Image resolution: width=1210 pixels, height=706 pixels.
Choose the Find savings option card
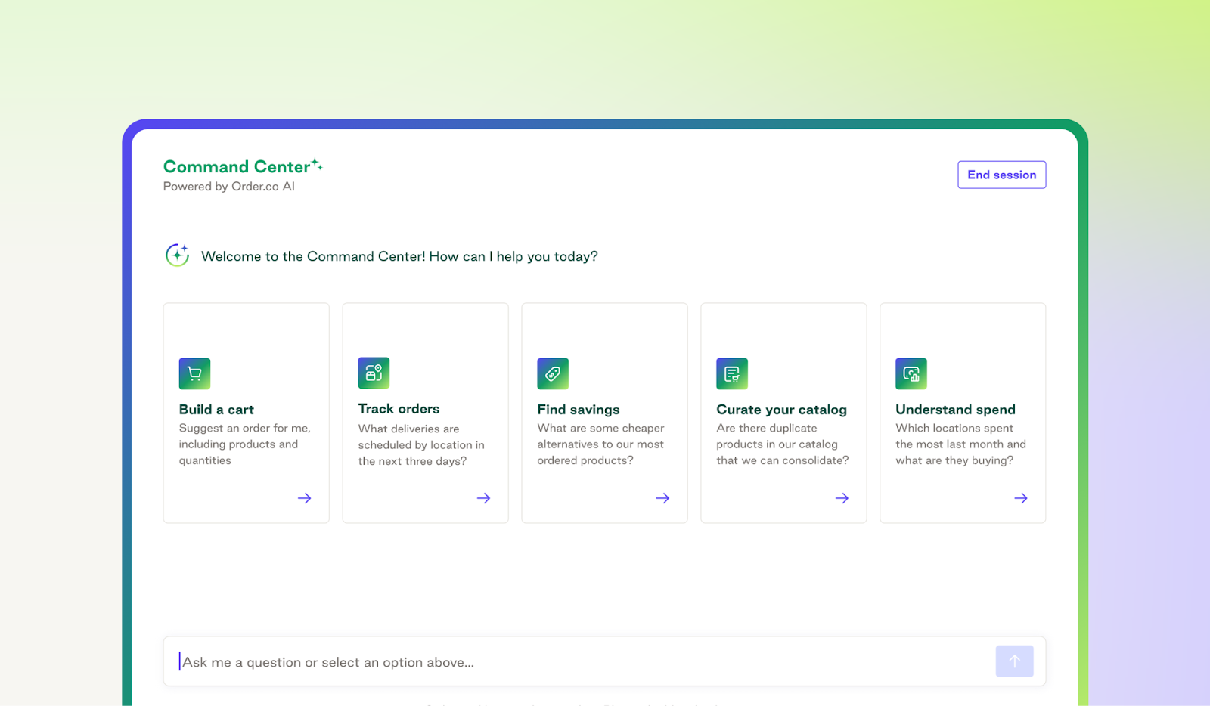604,412
